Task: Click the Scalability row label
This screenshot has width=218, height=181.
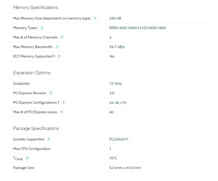Action: [x=21, y=83]
